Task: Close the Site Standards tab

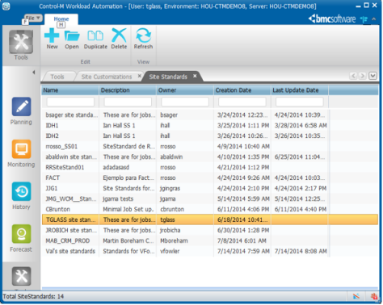Action: pos(195,76)
